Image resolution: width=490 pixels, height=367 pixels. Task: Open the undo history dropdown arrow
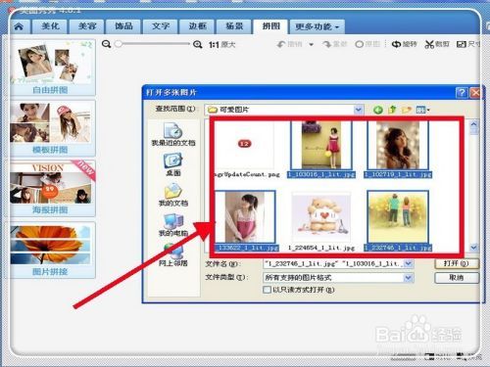[x=312, y=44]
